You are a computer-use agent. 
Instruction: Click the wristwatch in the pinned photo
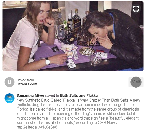point(48,61)
